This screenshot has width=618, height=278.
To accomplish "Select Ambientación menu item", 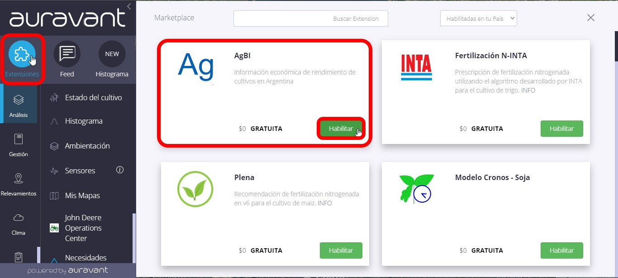I will (88, 146).
